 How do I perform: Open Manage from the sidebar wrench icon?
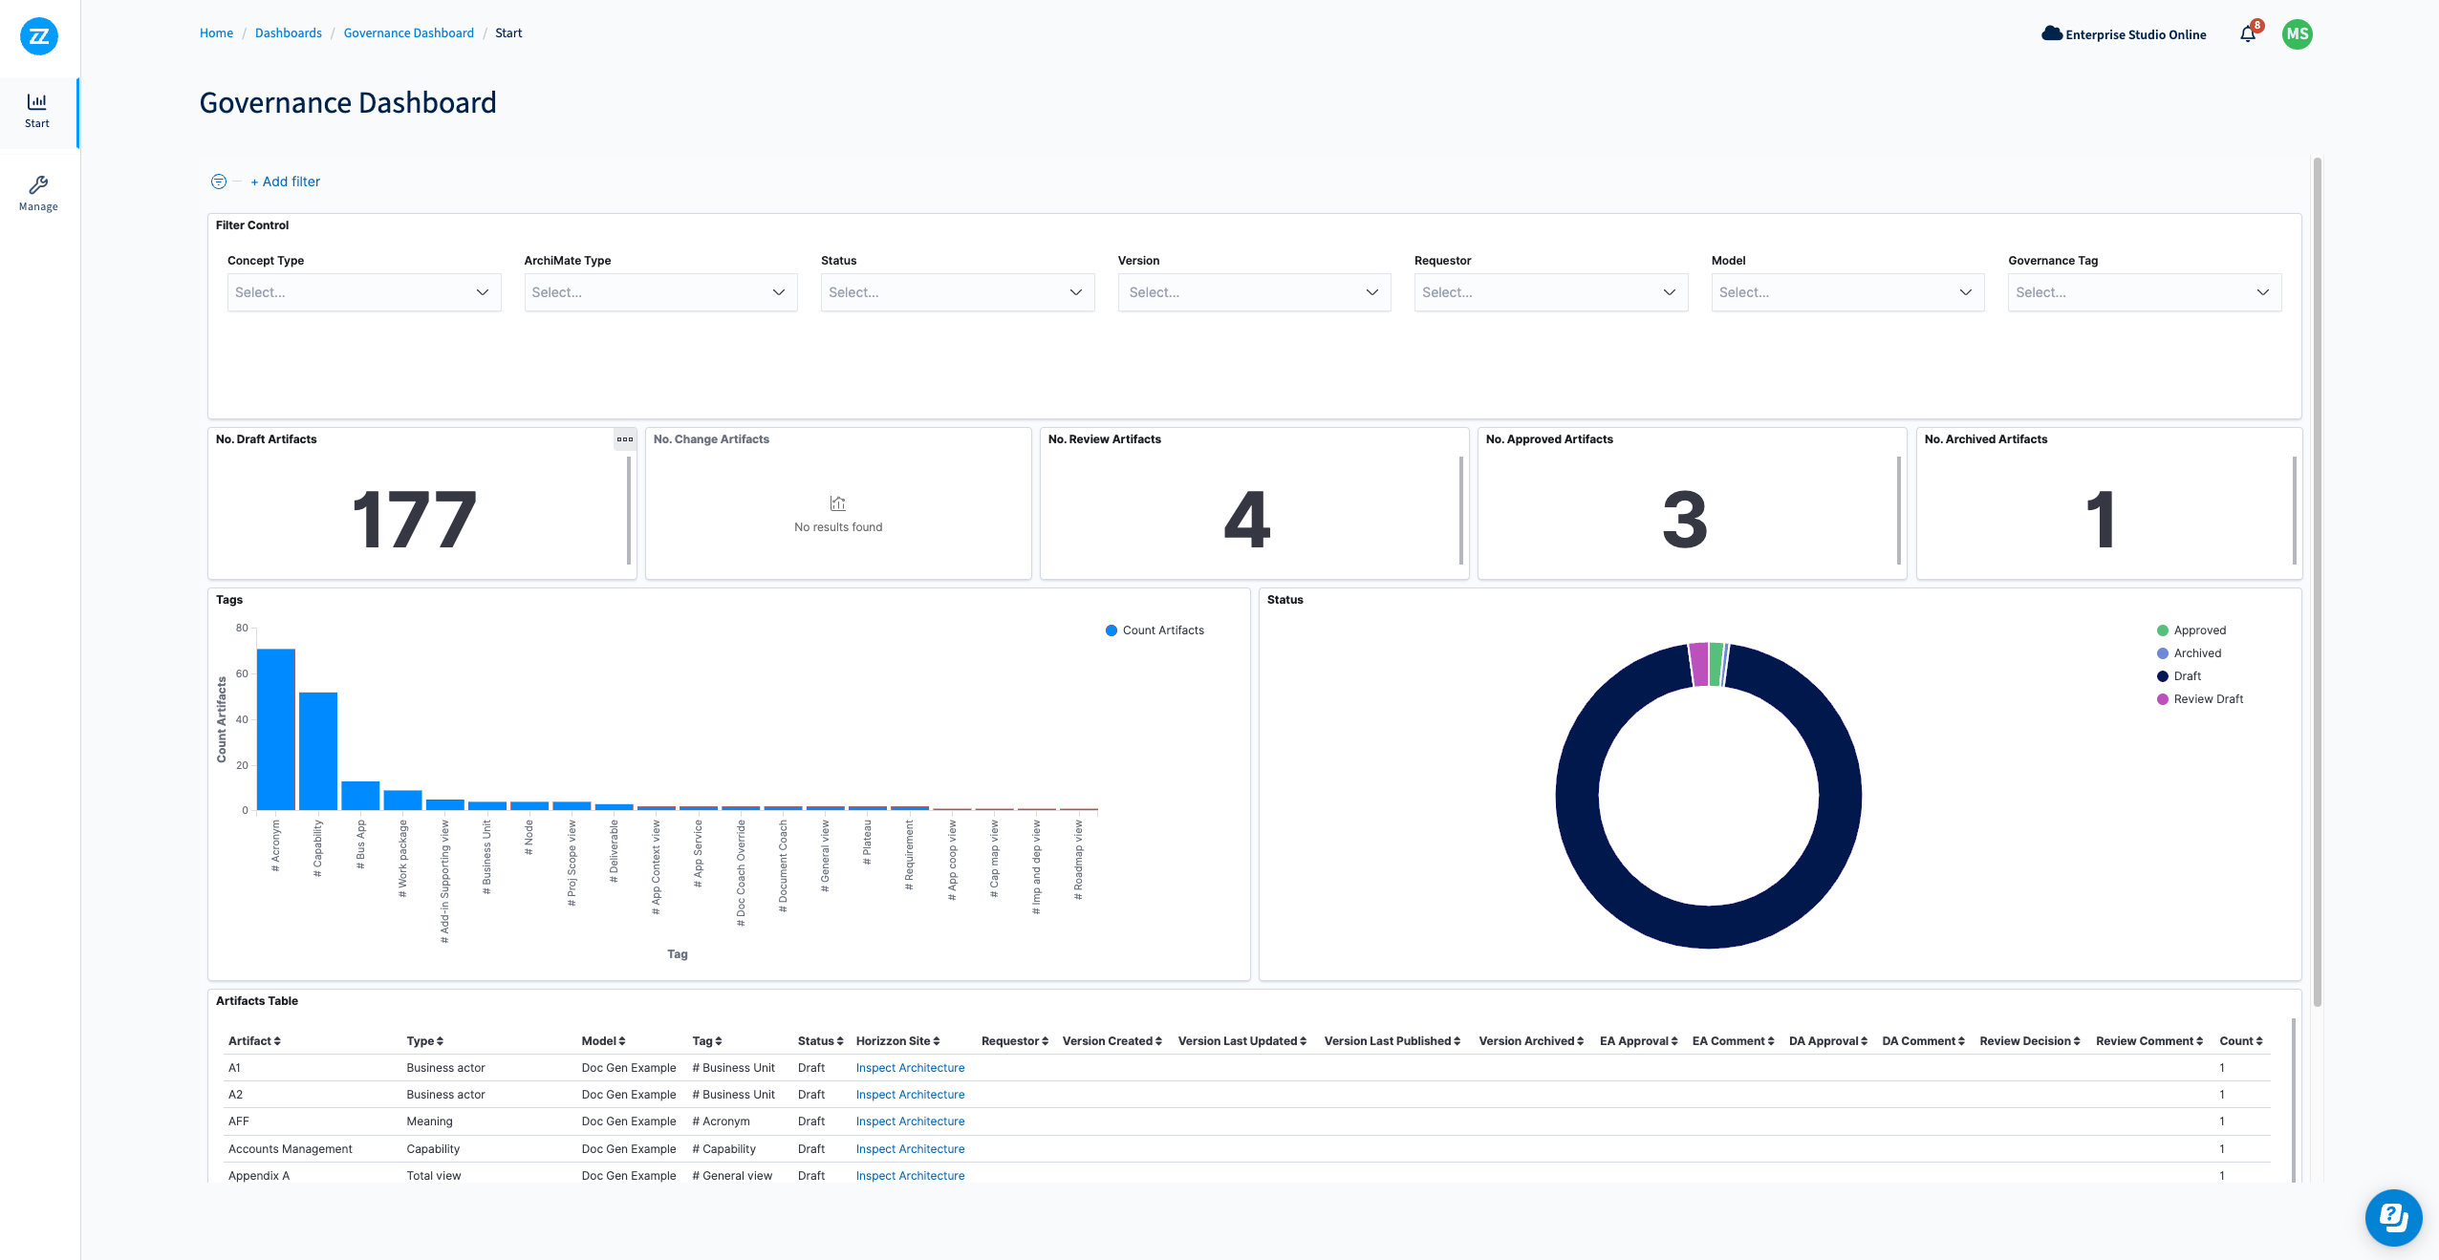coord(37,191)
